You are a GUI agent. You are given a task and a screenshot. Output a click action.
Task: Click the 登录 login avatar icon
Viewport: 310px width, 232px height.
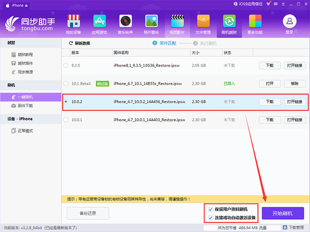pyautogui.click(x=290, y=21)
